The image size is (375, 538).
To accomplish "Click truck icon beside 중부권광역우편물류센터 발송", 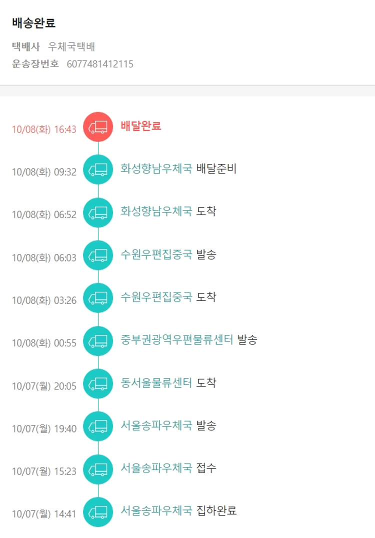I will tap(98, 341).
